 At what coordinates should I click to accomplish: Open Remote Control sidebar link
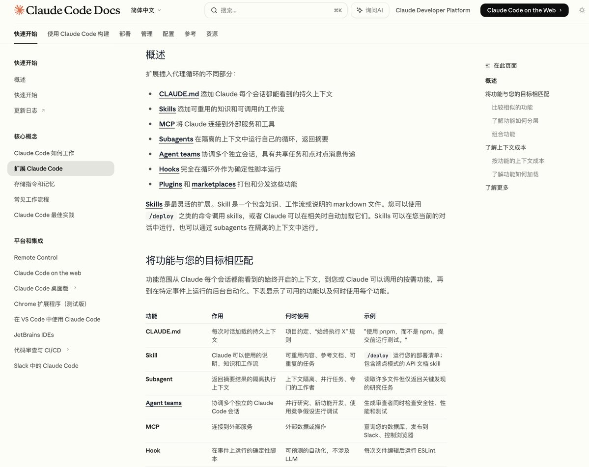pyautogui.click(x=36, y=257)
